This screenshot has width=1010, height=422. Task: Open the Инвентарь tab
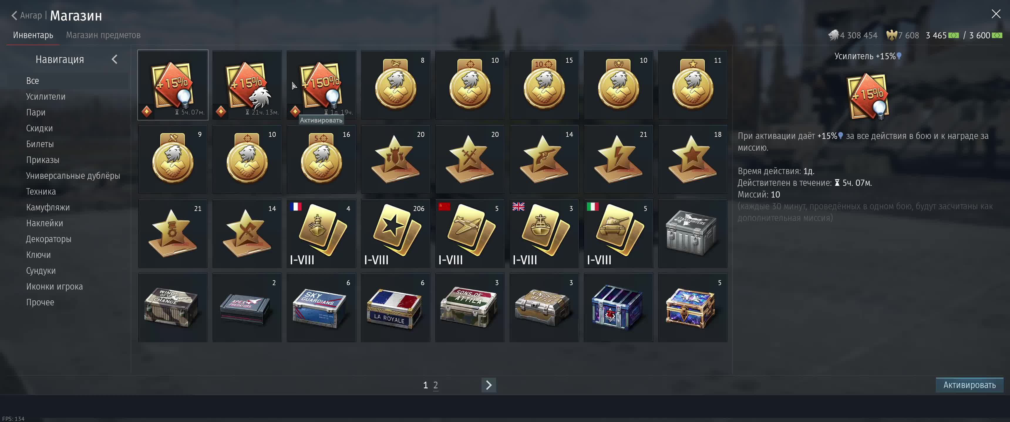[33, 35]
